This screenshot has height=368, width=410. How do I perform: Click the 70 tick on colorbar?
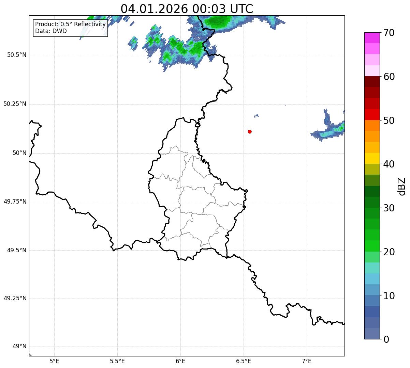pyautogui.click(x=389, y=33)
